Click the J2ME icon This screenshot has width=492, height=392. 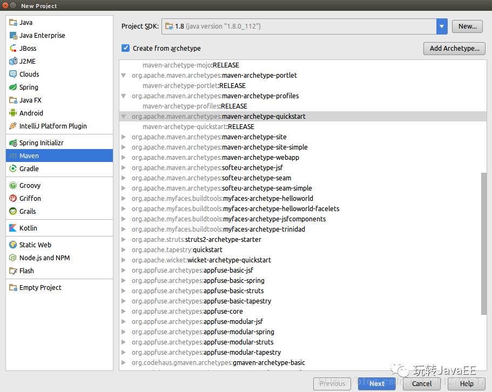(13, 61)
